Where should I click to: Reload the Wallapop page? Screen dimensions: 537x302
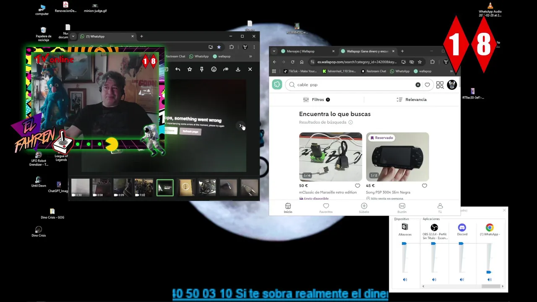point(292,62)
